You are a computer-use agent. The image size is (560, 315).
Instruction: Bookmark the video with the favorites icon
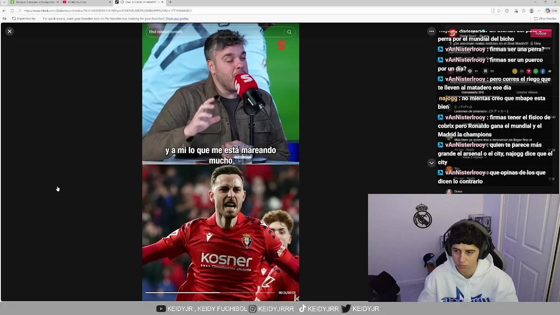[x=485, y=71]
